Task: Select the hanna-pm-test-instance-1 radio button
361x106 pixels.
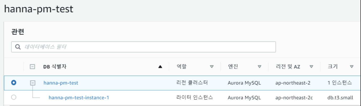Action: [x=14, y=98]
